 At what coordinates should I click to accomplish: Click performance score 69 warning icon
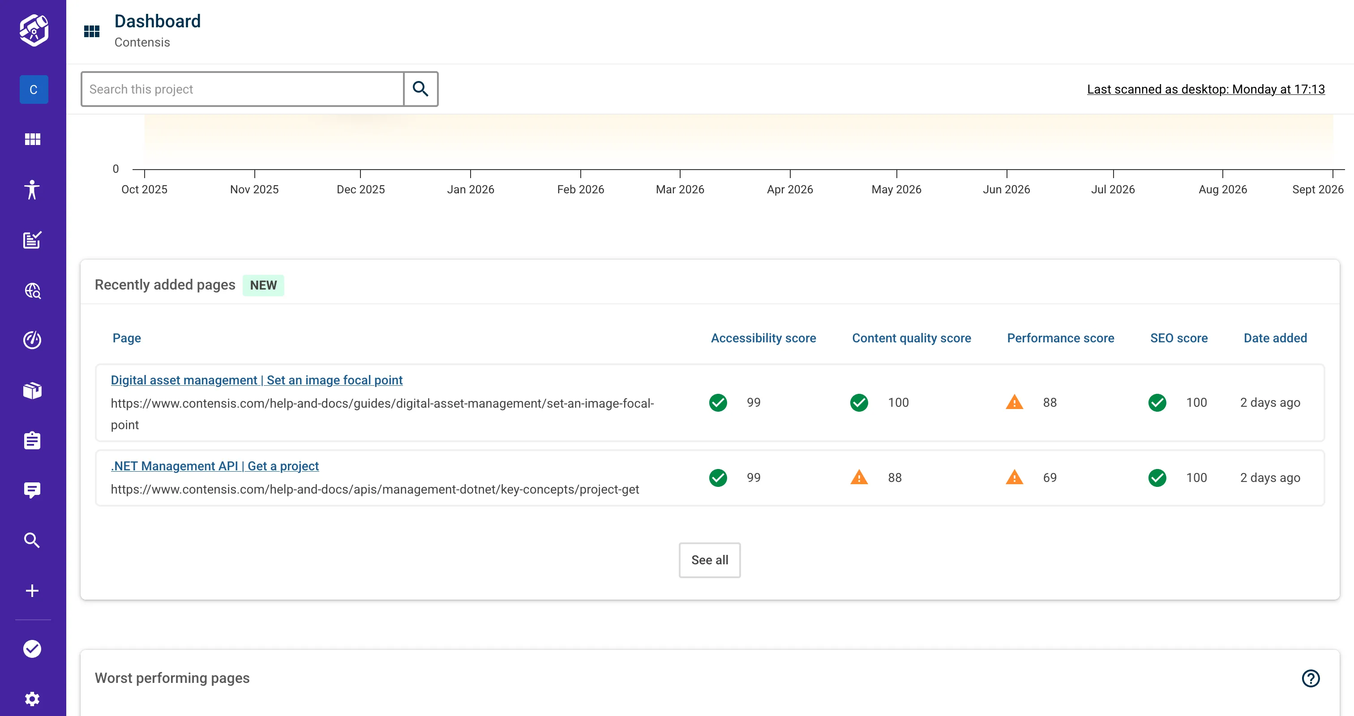click(x=1015, y=477)
